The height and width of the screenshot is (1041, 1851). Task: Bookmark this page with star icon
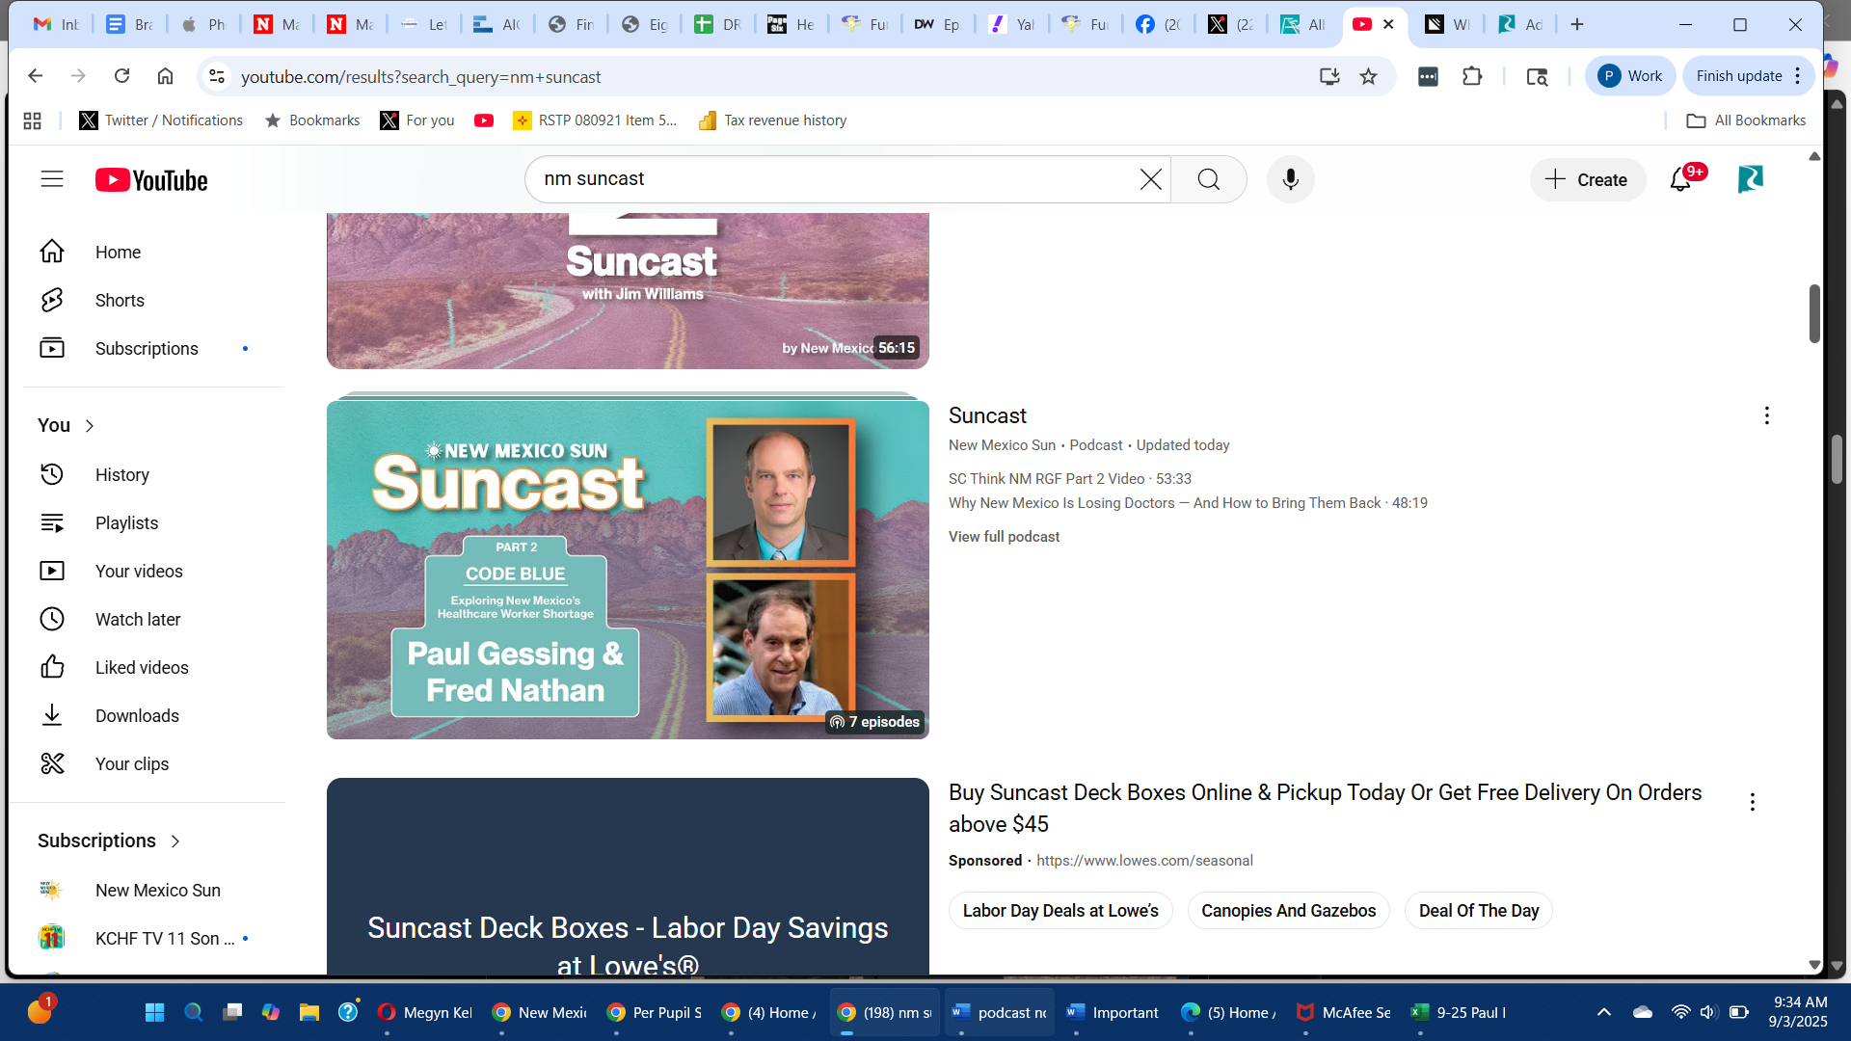pyautogui.click(x=1368, y=76)
